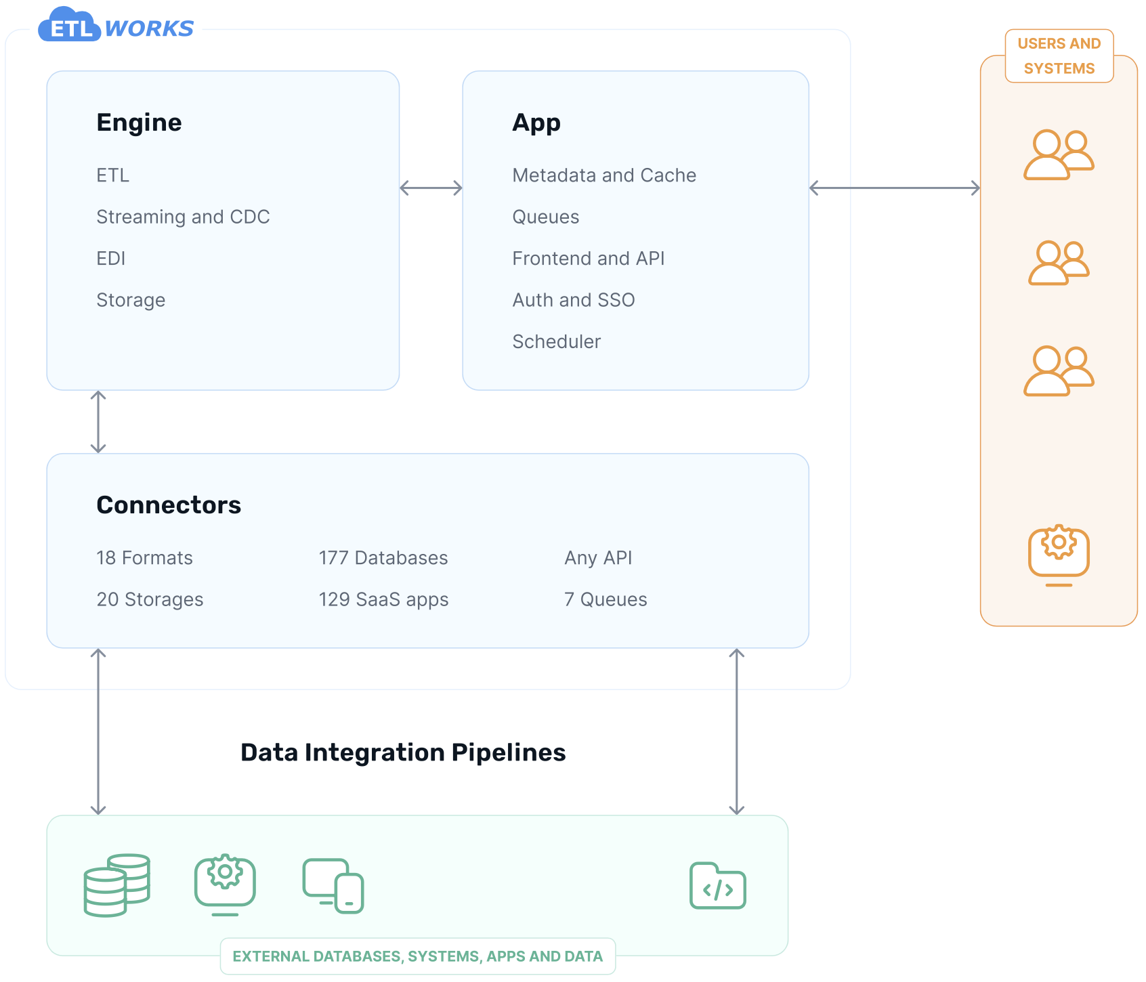Select the automated system gear icon in orange panel
The width and height of the screenshot is (1146, 982).
tap(1058, 550)
